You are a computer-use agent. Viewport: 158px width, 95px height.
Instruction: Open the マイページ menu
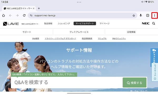[105, 23]
